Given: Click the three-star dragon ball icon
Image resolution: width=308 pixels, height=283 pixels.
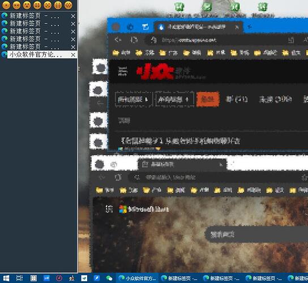Looking at the screenshot, I should (x=27, y=5).
